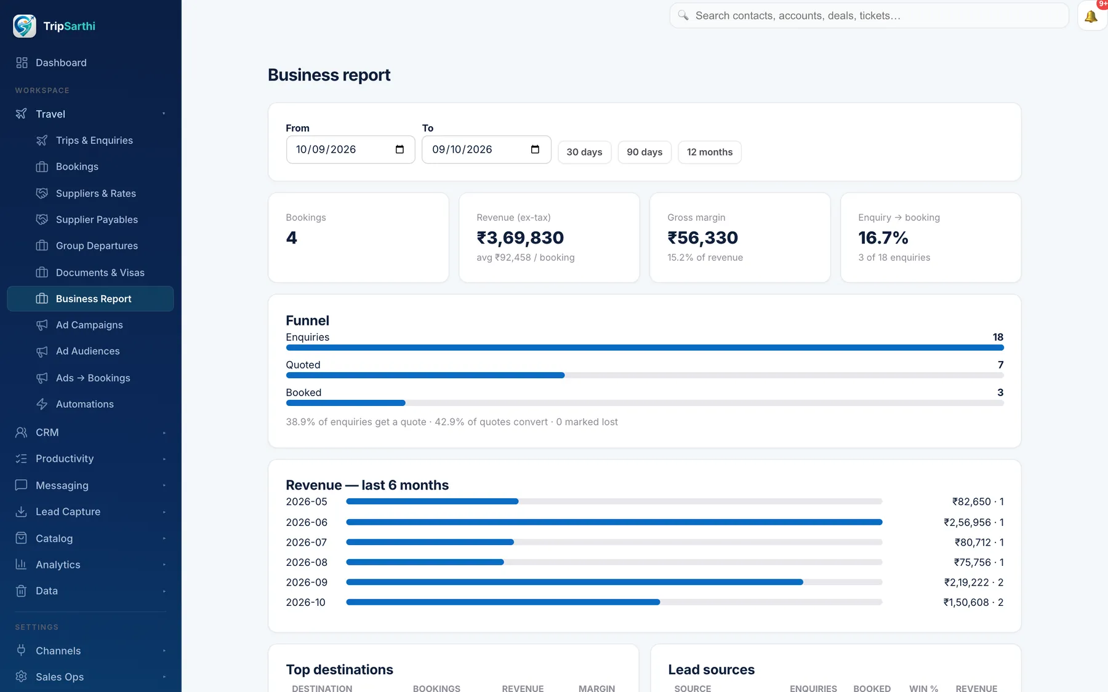The height and width of the screenshot is (692, 1108).
Task: Click the search contacts input field
Action: point(869,16)
